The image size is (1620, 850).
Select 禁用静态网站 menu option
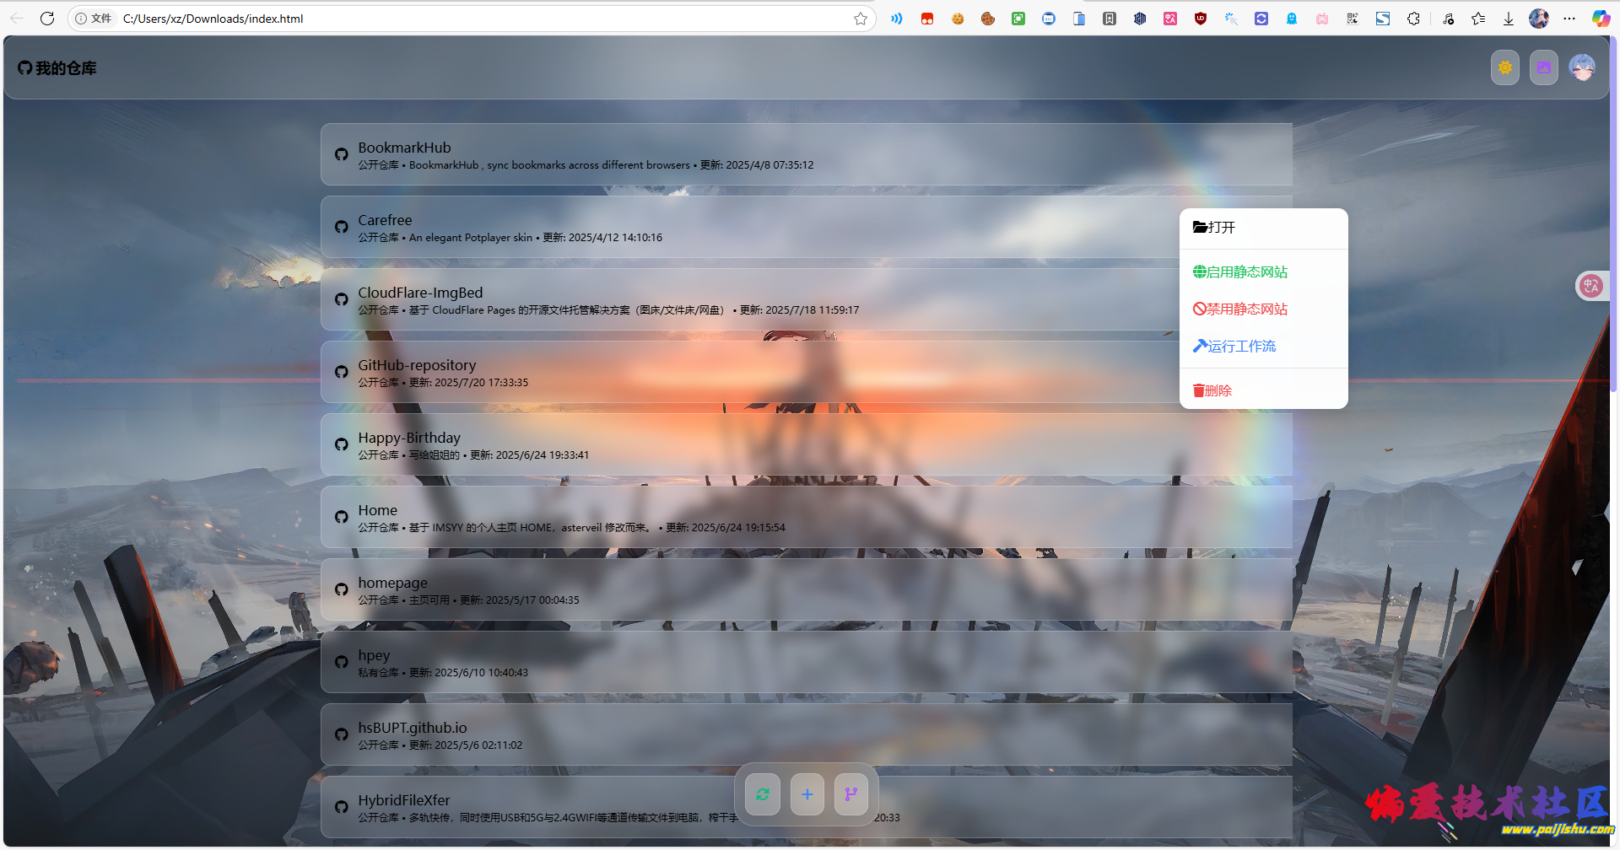(x=1240, y=309)
